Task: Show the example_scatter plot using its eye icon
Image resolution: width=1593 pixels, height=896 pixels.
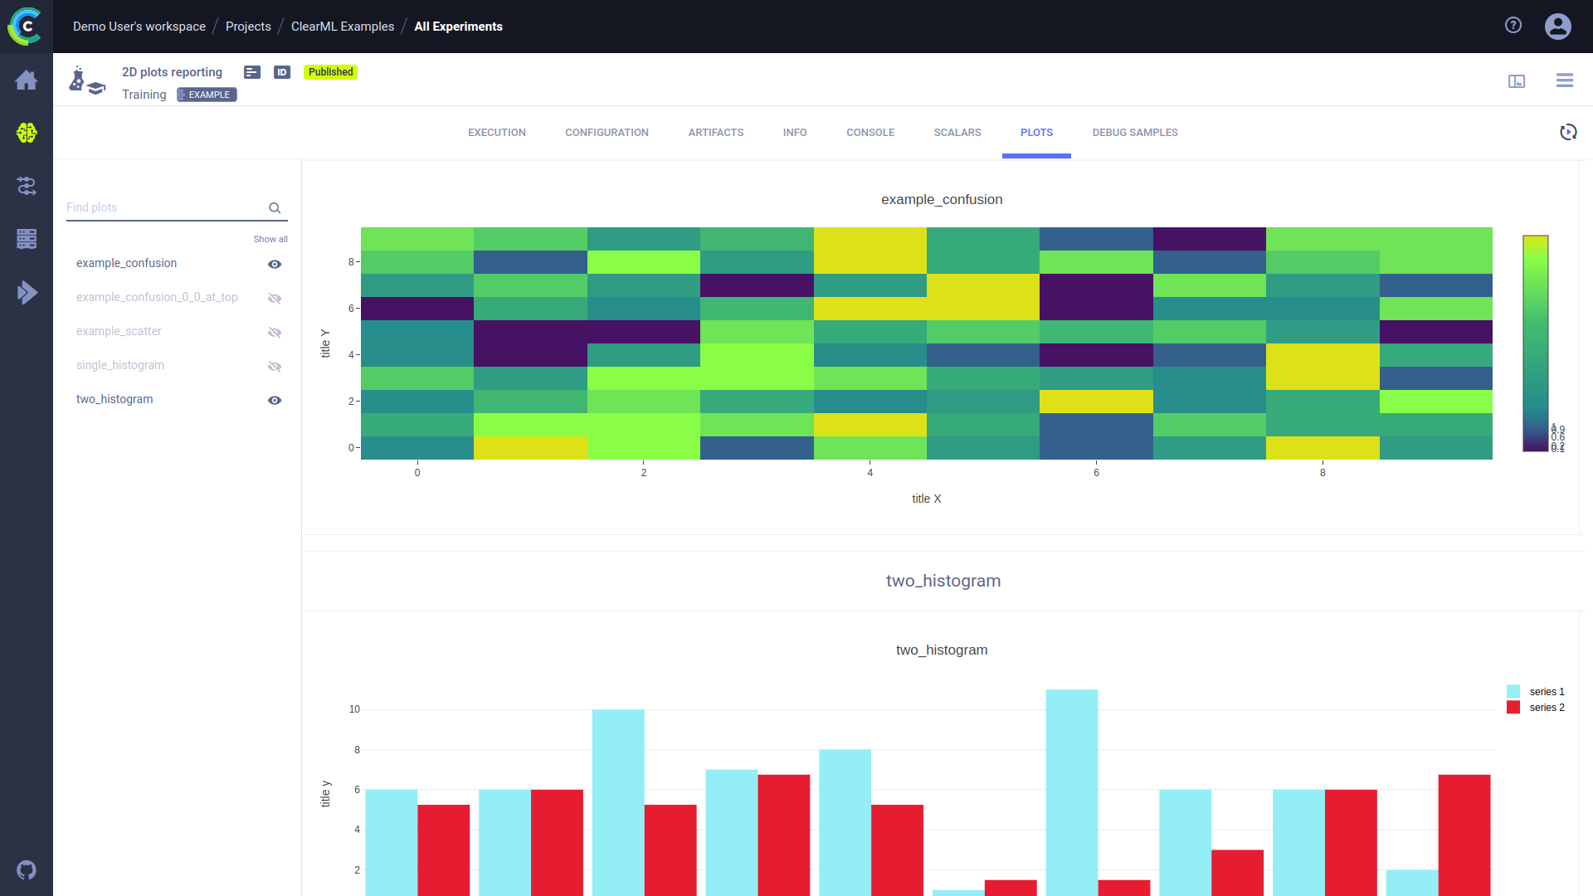Action: point(275,332)
